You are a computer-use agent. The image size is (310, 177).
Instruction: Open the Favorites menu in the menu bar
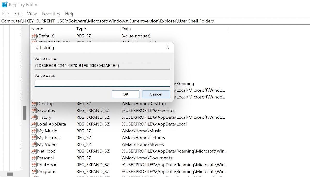coord(51,14)
